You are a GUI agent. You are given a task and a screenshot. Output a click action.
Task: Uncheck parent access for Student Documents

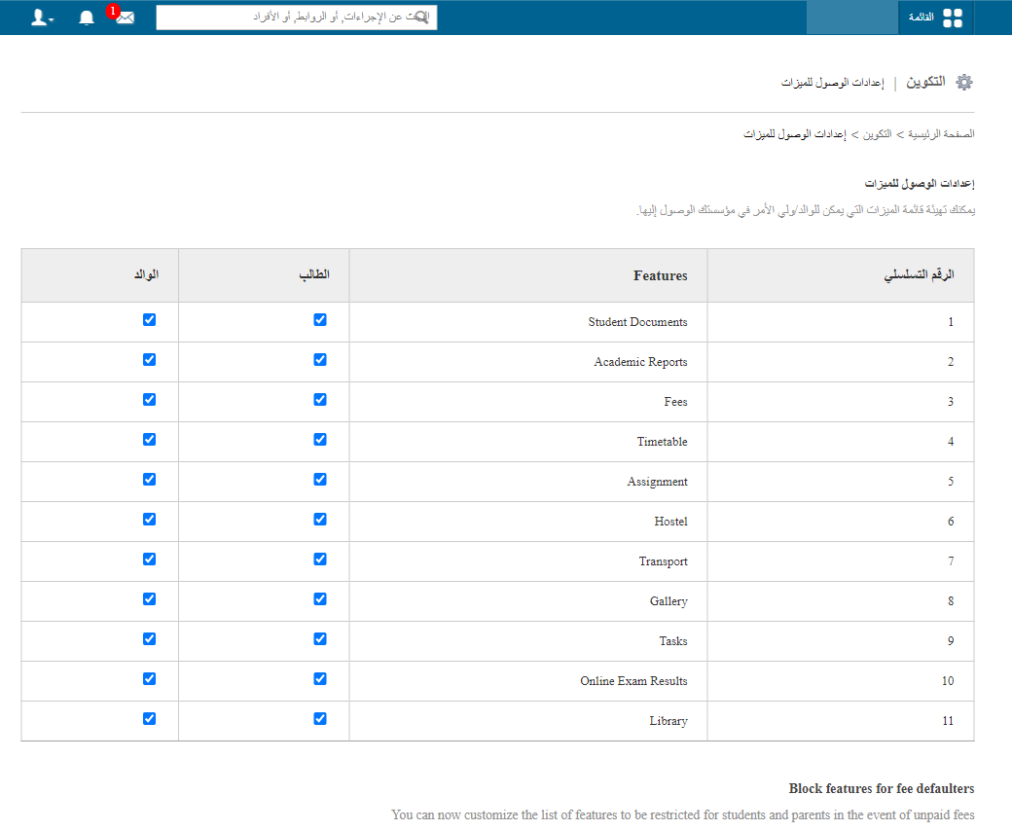(149, 320)
